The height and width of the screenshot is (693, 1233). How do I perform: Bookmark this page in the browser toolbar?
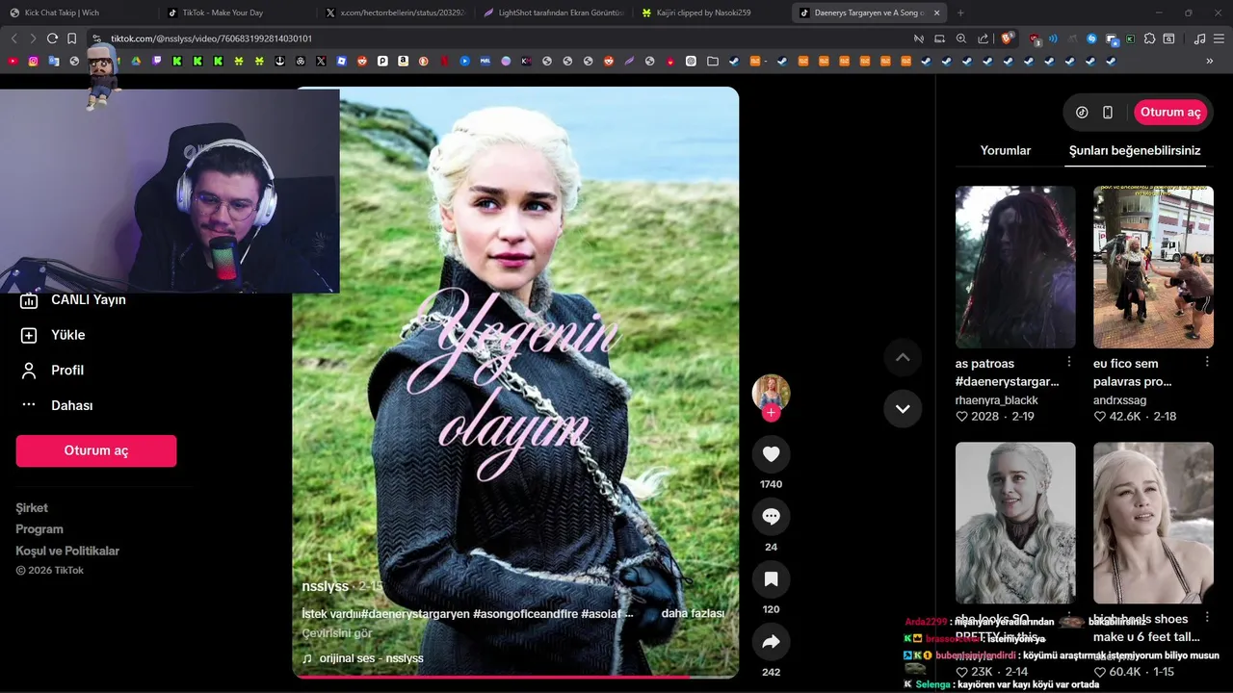click(71, 38)
